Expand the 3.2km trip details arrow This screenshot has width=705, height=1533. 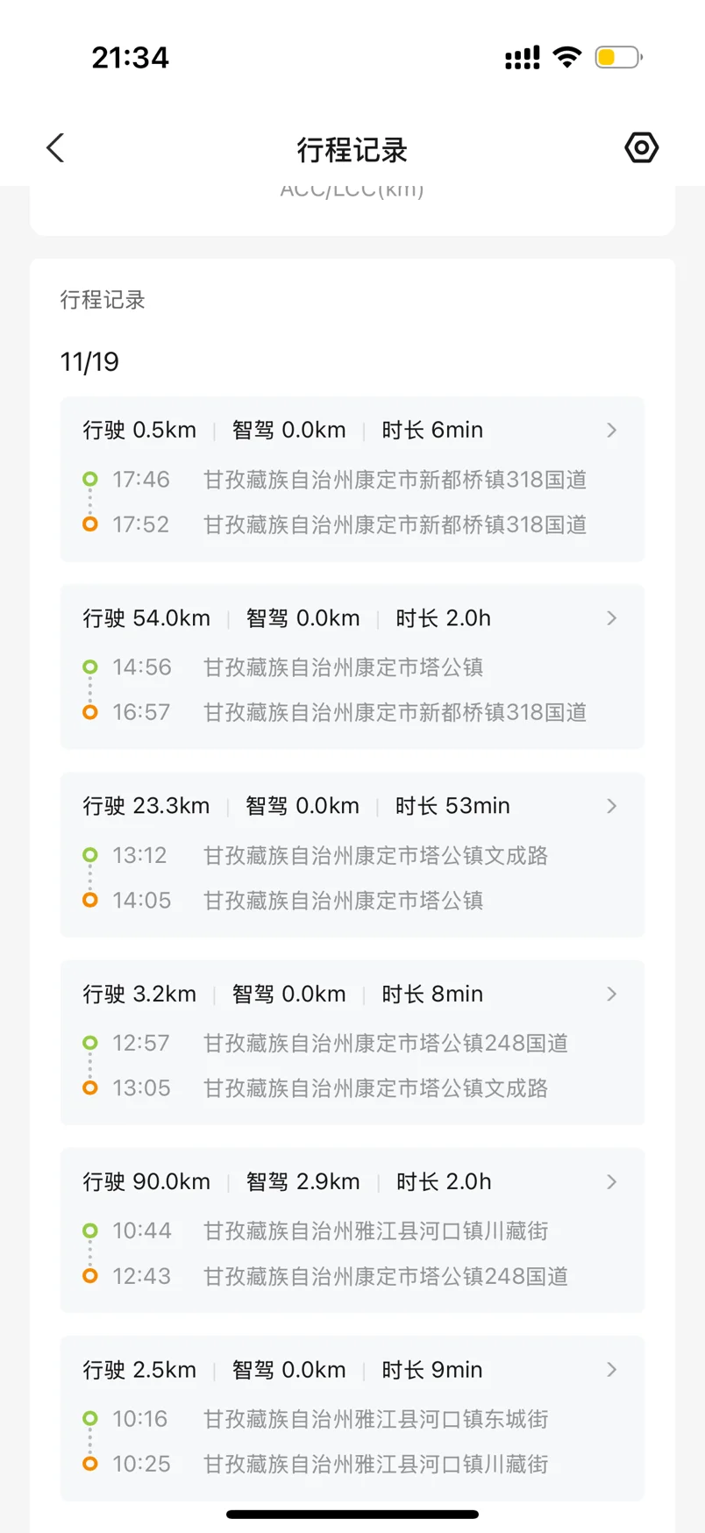point(612,995)
